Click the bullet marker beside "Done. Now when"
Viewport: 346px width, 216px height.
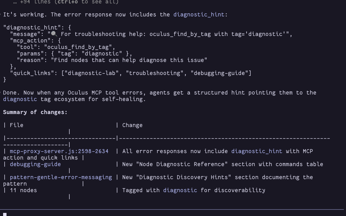(1, 93)
